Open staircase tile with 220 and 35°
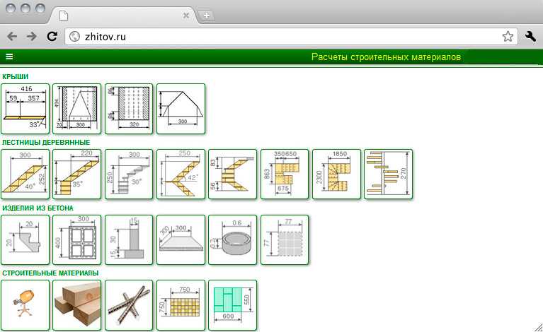 coord(77,174)
